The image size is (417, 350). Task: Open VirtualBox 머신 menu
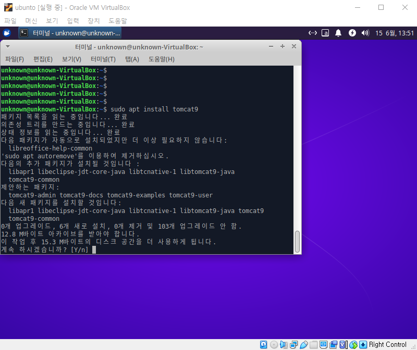[31, 21]
